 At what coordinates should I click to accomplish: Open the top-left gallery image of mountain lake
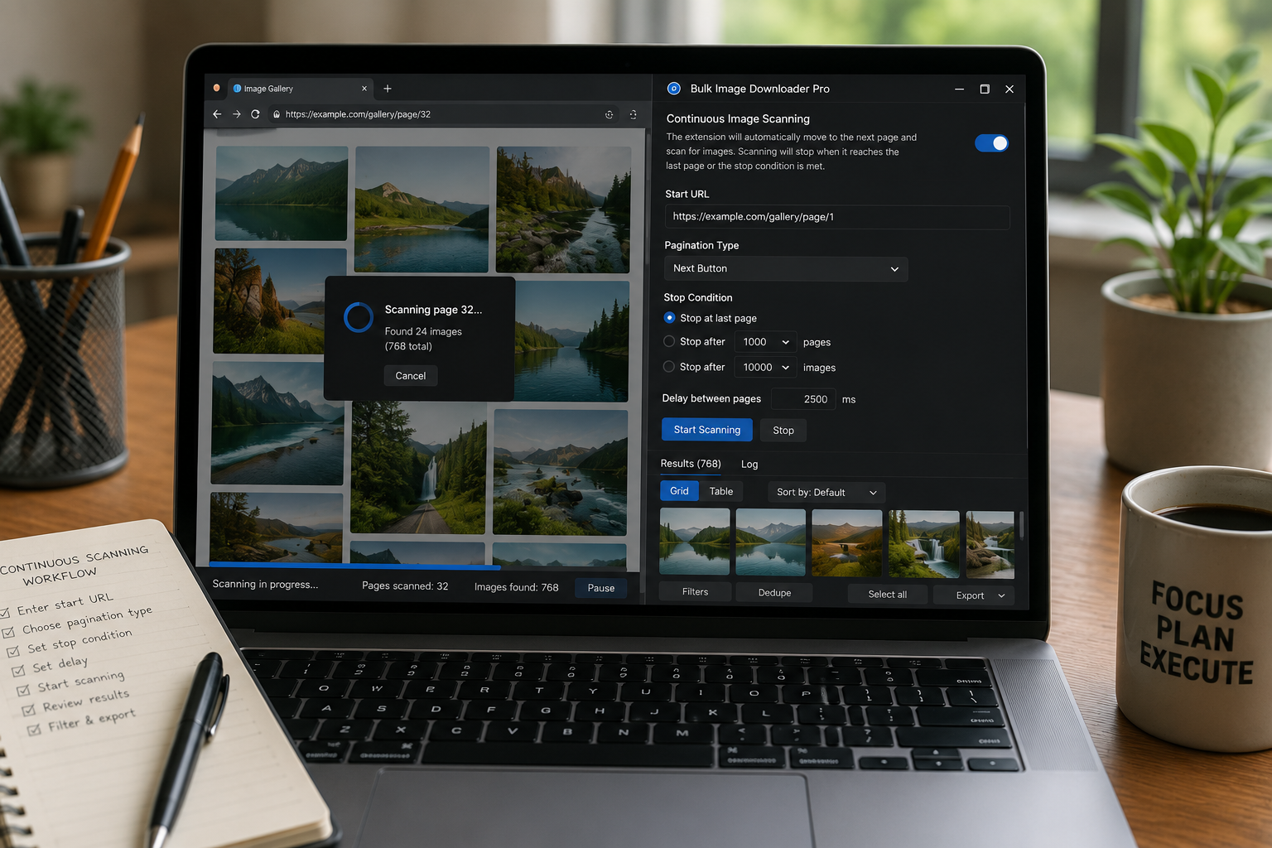(282, 194)
